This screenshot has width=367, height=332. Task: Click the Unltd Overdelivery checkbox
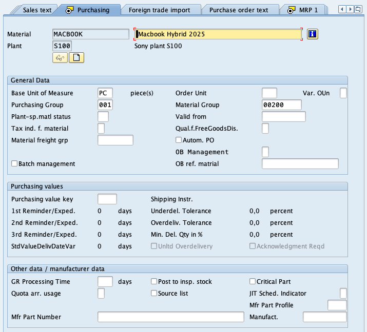pyautogui.click(x=154, y=246)
